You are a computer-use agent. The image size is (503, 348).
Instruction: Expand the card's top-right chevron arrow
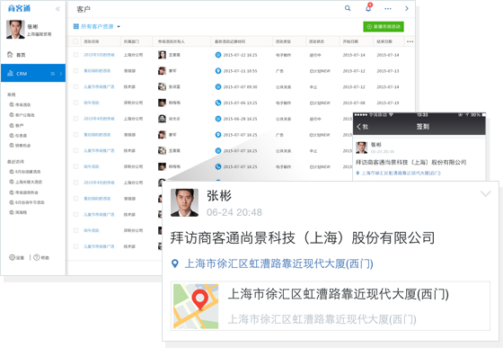(x=485, y=193)
